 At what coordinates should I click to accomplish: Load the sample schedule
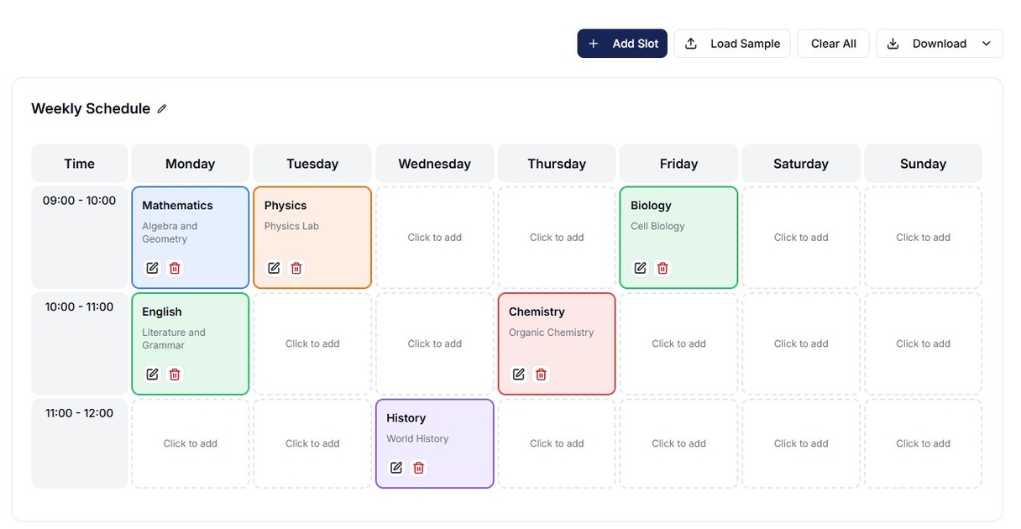pyautogui.click(x=732, y=44)
